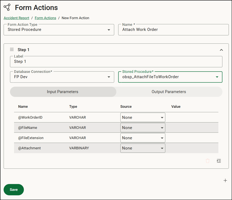Switch to the Input Parameters tab

pos(63,92)
